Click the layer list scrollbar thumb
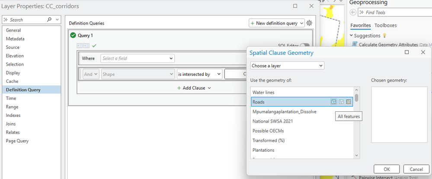 coord(356,98)
